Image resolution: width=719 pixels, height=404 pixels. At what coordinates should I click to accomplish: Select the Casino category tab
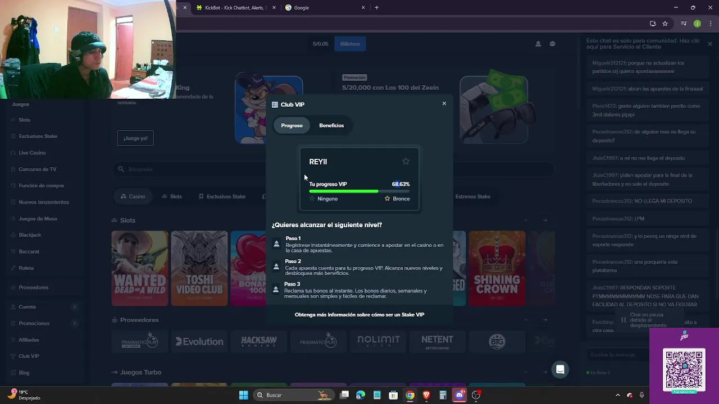[x=133, y=196]
